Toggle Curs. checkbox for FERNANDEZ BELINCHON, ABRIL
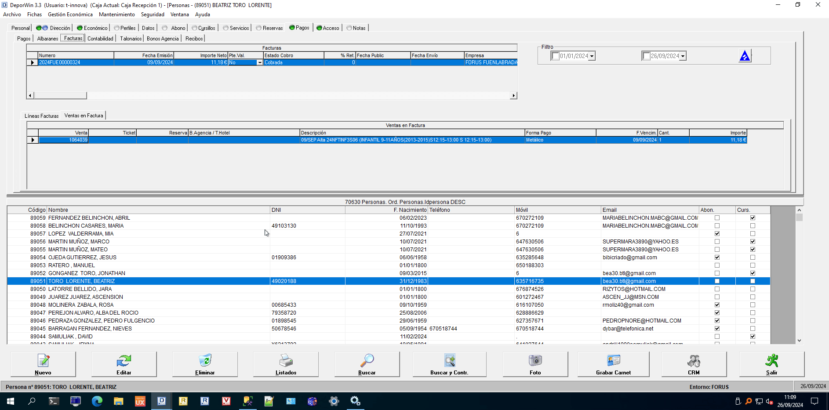829x410 pixels. [753, 218]
